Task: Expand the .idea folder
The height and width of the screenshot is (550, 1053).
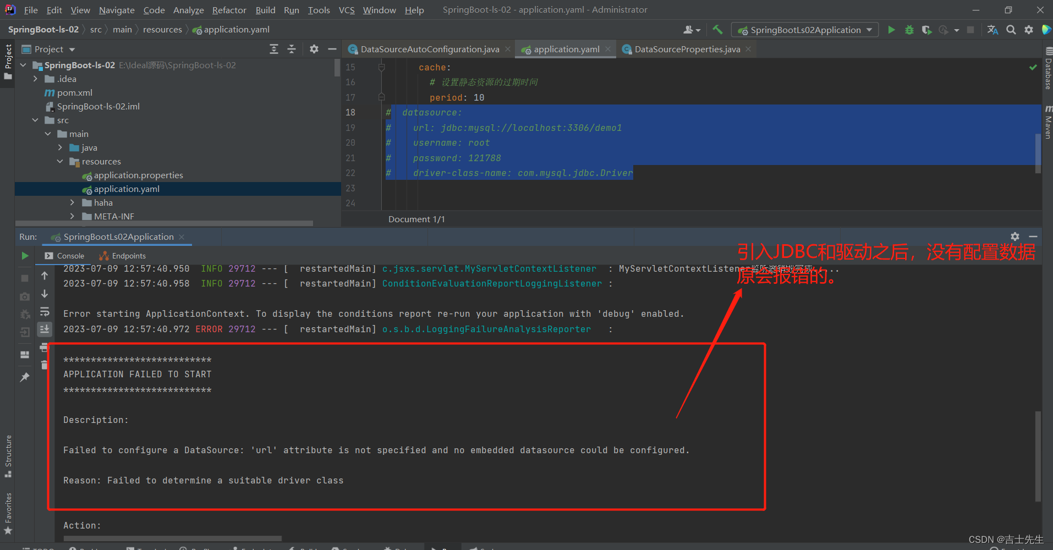Action: (x=36, y=79)
